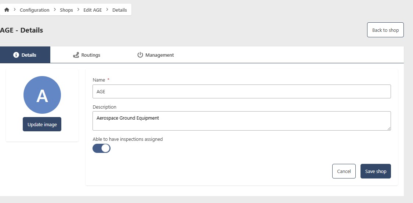Switch to the Routings tab
Viewport: 413px width, 203px height.
[x=87, y=55]
